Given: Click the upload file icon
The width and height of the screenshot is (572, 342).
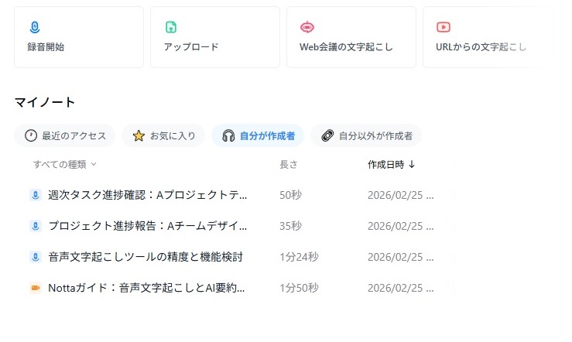Looking at the screenshot, I should [171, 27].
